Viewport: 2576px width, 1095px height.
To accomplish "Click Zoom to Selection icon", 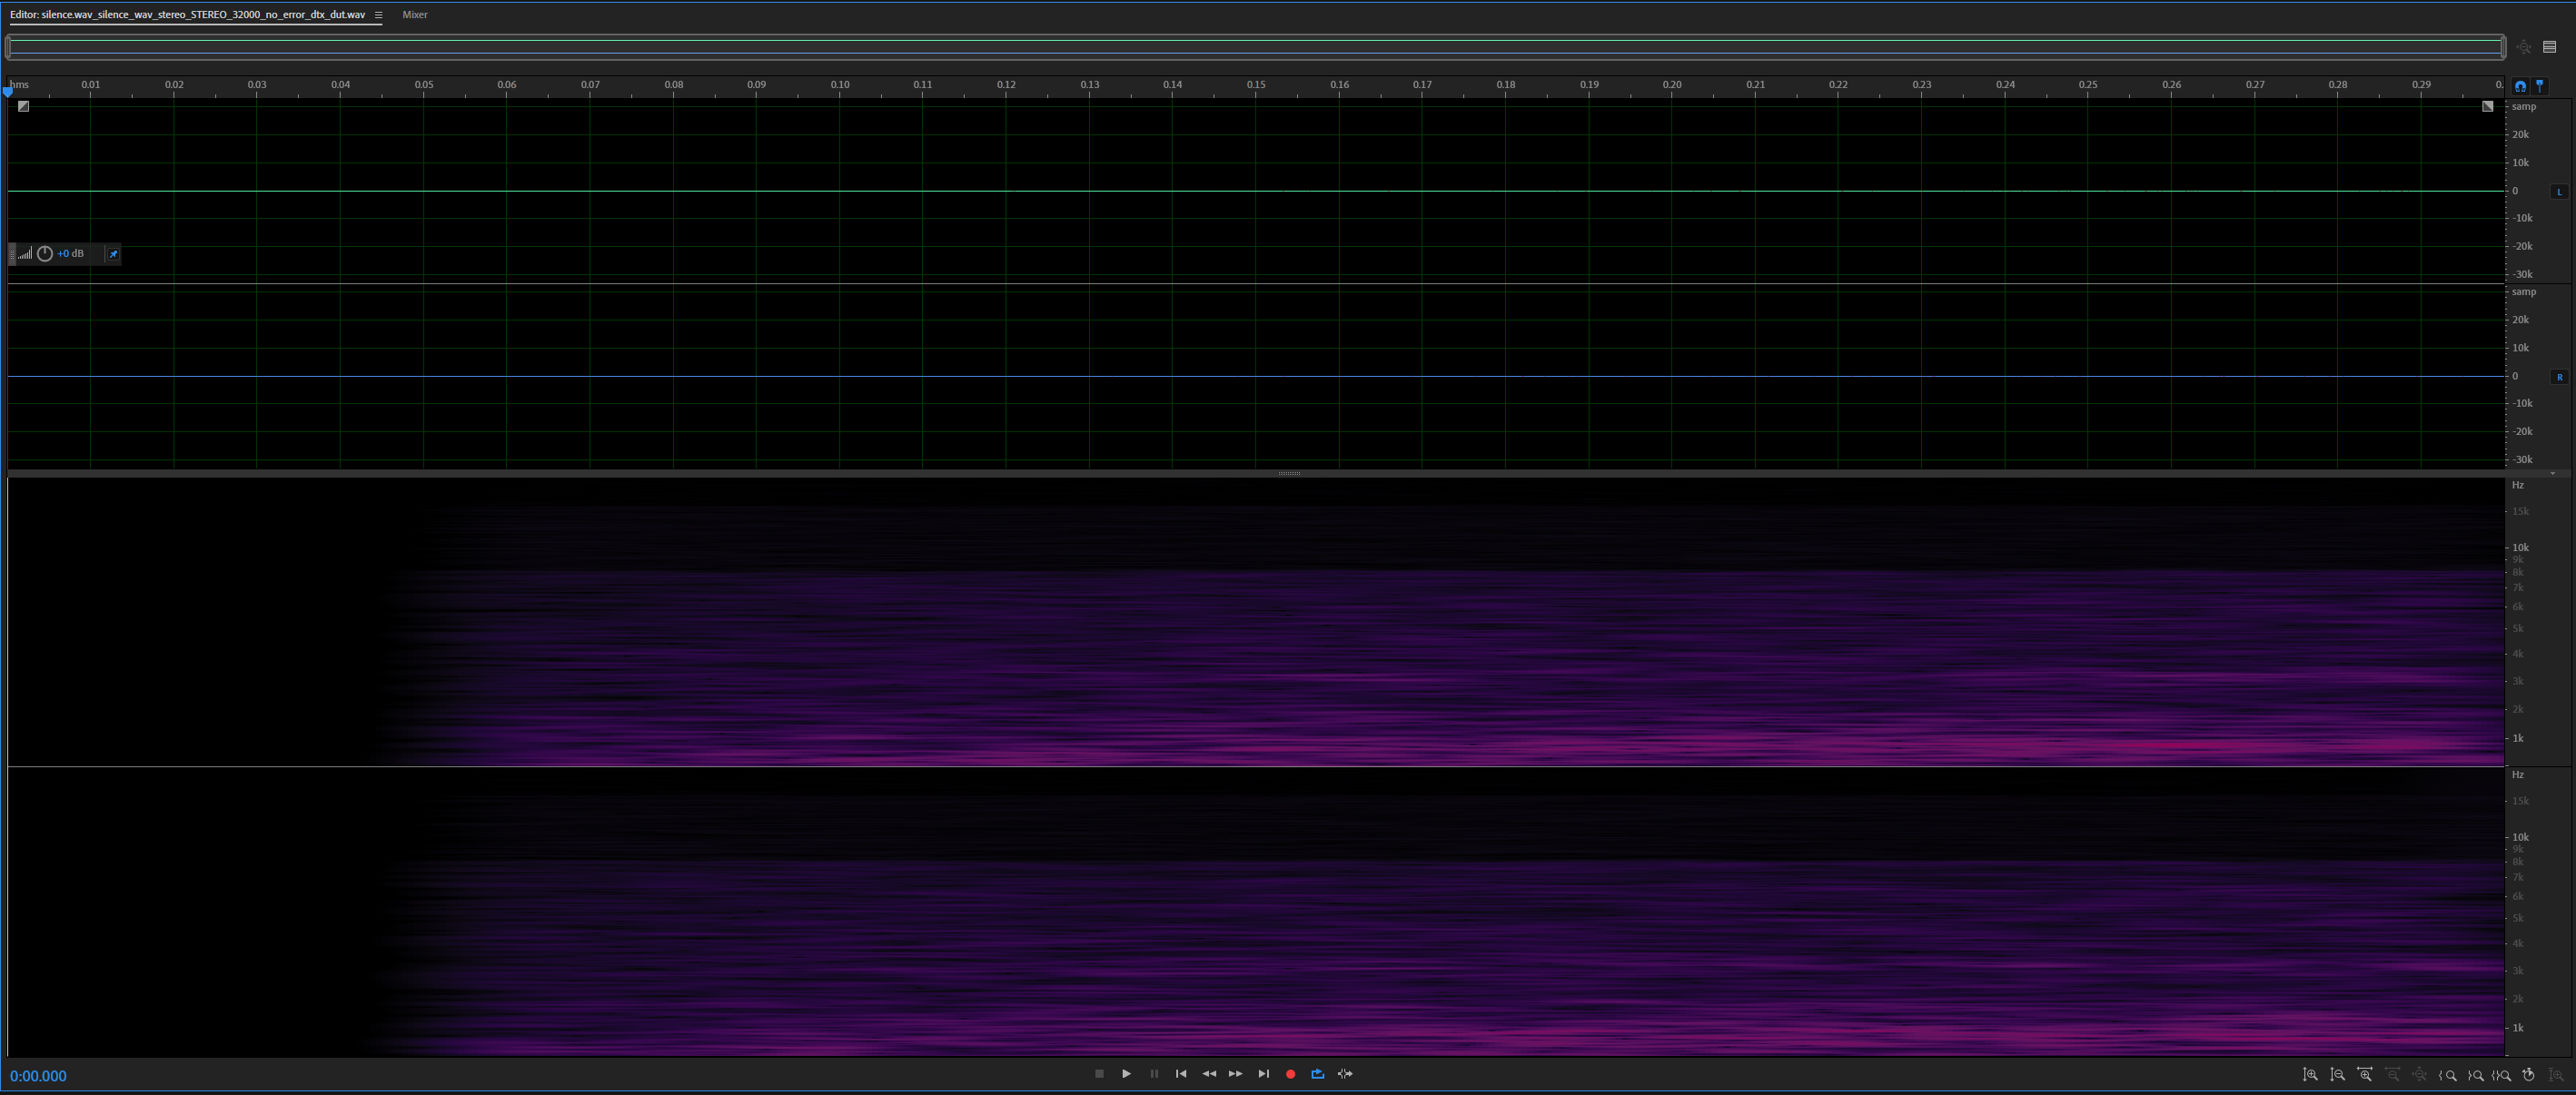I will [2502, 1075].
